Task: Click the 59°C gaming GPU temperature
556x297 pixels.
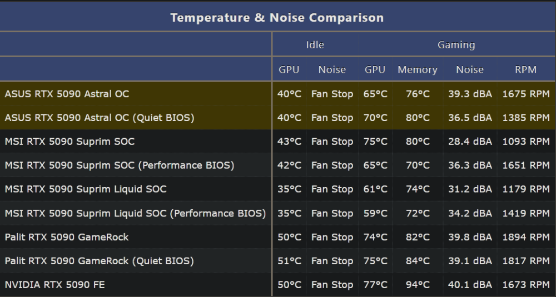Action: [x=375, y=213]
